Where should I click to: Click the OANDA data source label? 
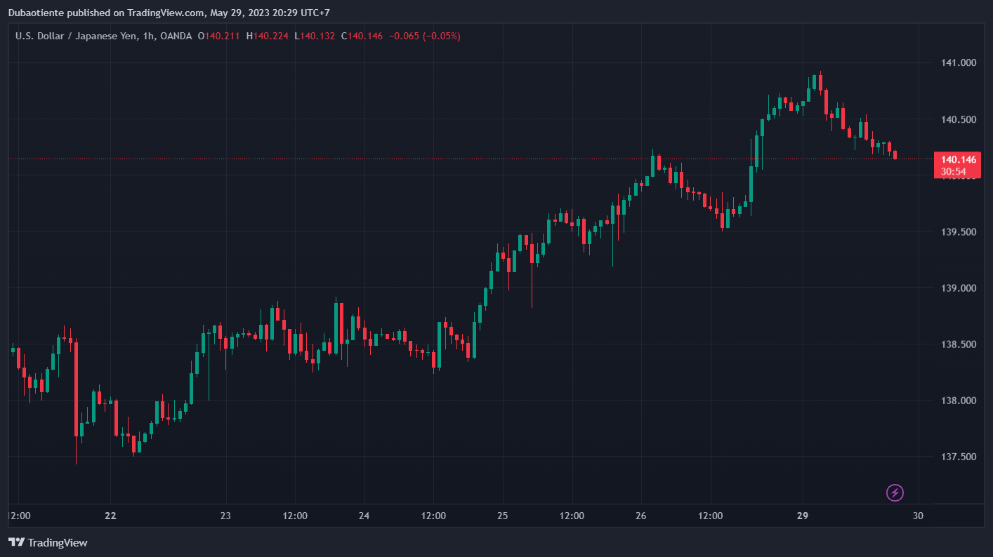click(176, 36)
